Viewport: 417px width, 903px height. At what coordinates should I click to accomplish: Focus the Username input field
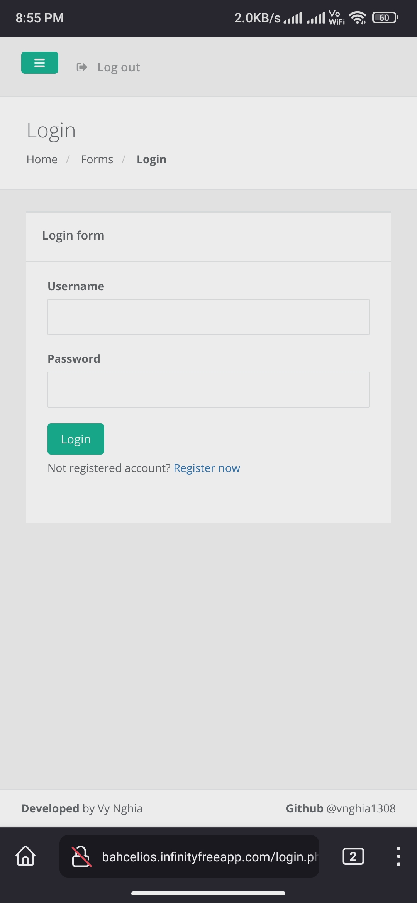pos(208,317)
